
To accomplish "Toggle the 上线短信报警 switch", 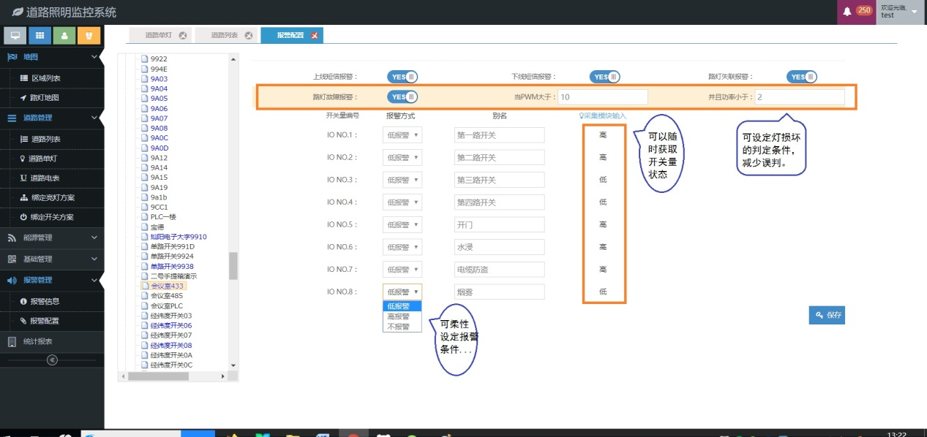I will click(x=402, y=77).
